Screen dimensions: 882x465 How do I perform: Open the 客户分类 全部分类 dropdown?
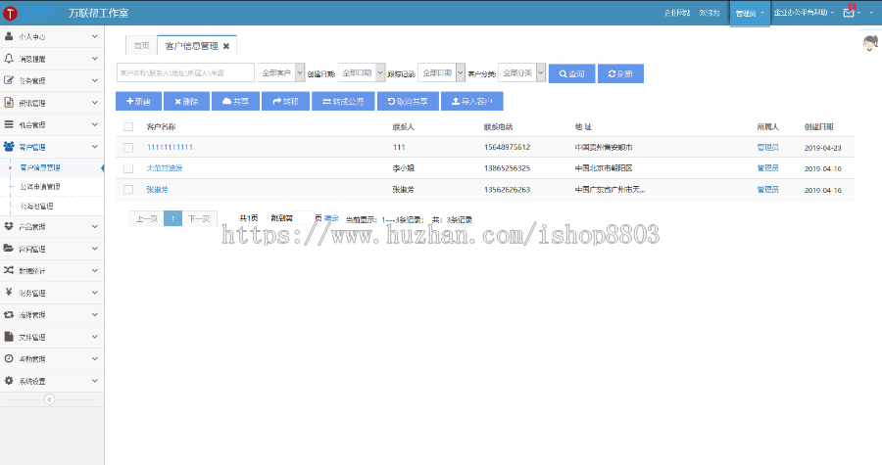[522, 73]
